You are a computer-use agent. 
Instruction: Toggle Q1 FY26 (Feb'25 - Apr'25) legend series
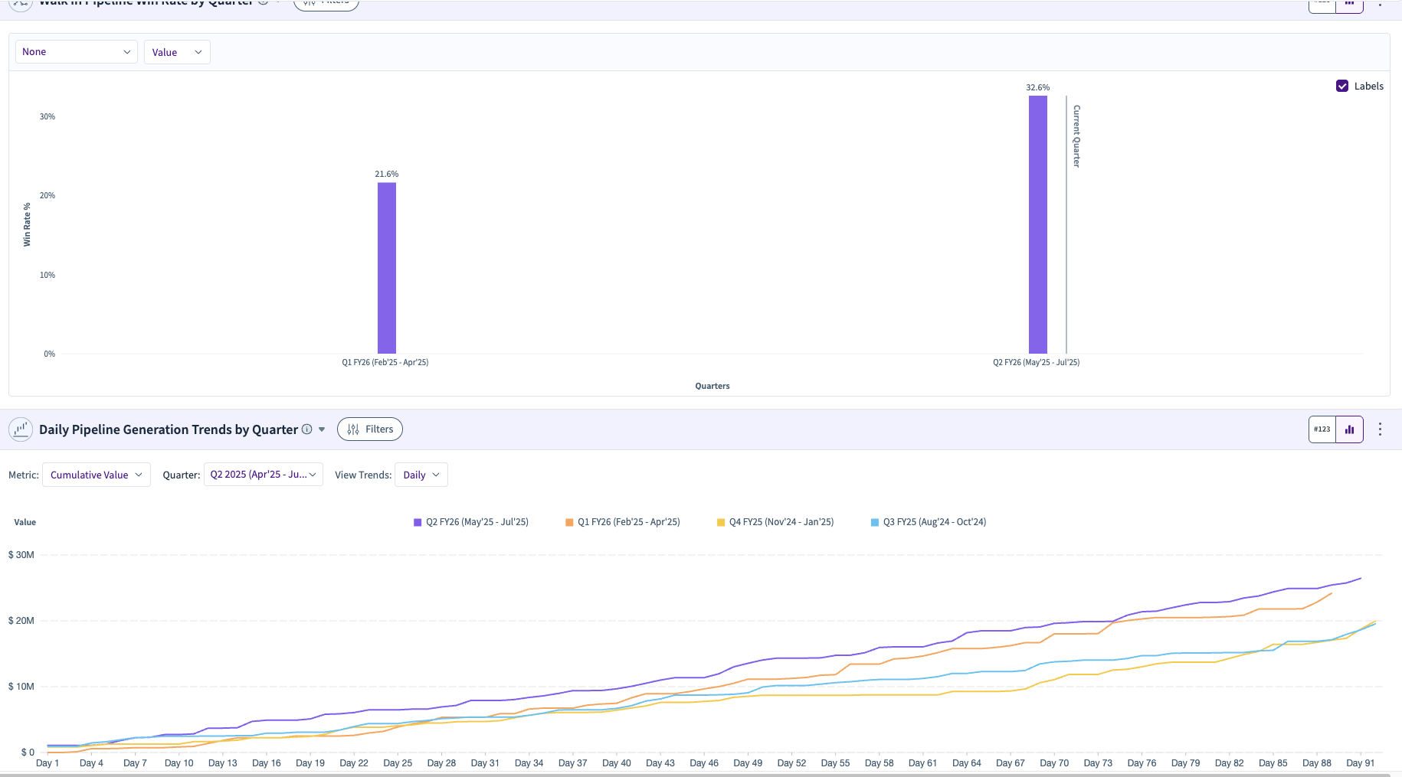(623, 522)
